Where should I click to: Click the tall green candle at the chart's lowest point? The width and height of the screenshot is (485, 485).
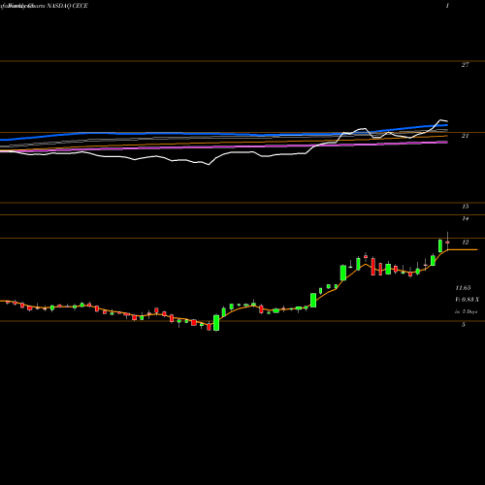point(216,322)
